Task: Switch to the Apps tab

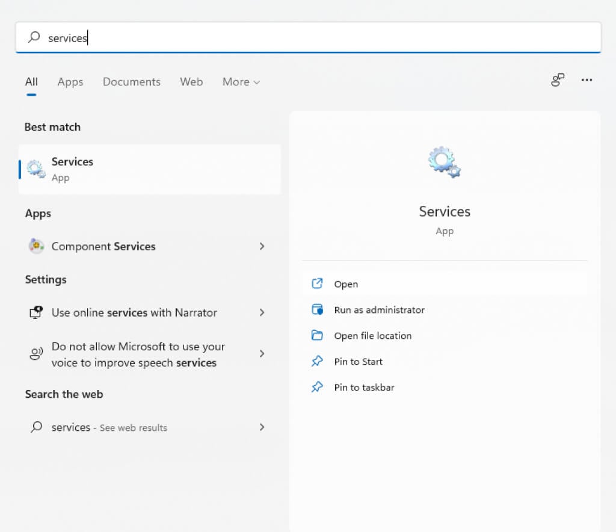Action: [x=70, y=82]
